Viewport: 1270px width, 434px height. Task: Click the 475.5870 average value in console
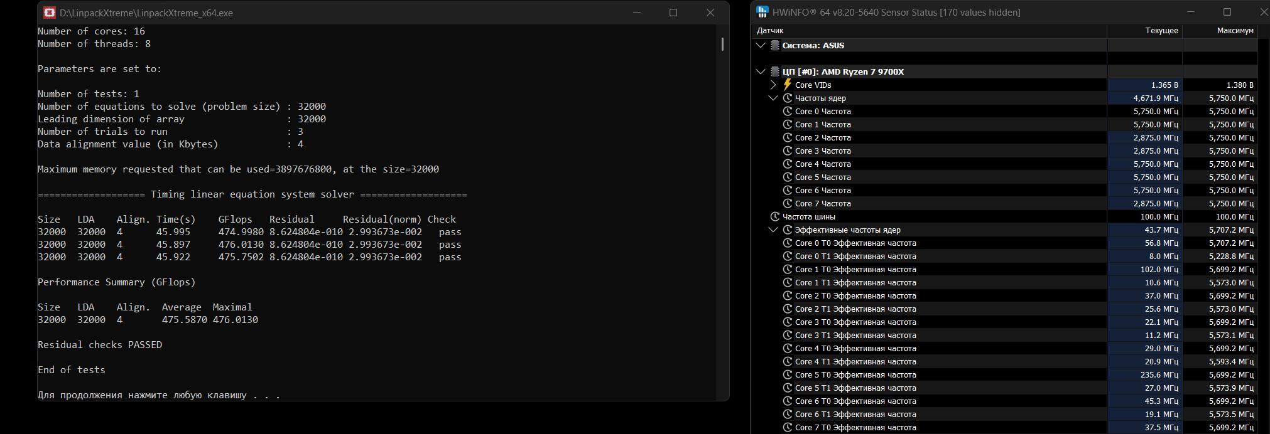[184, 320]
